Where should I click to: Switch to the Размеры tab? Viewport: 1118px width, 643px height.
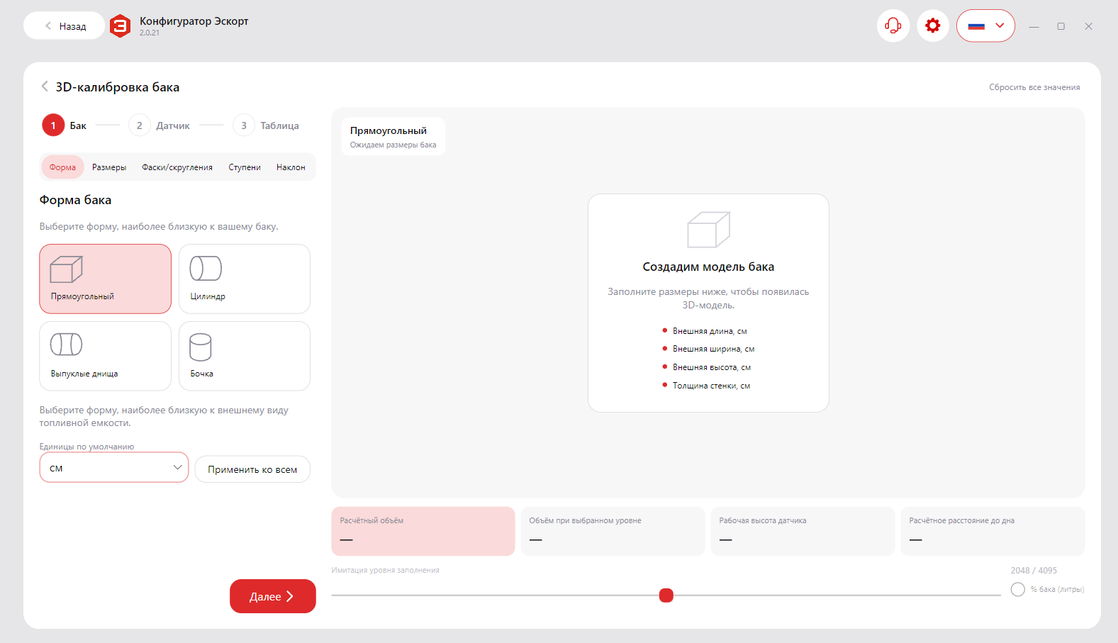(x=109, y=167)
